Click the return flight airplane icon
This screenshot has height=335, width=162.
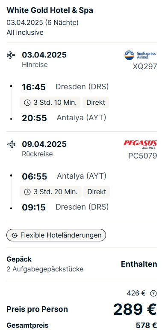pos(11,144)
